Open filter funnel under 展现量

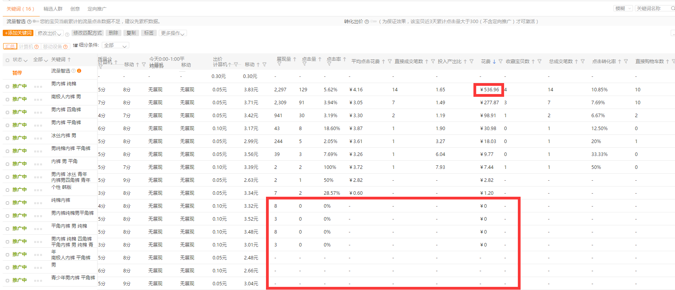click(279, 63)
